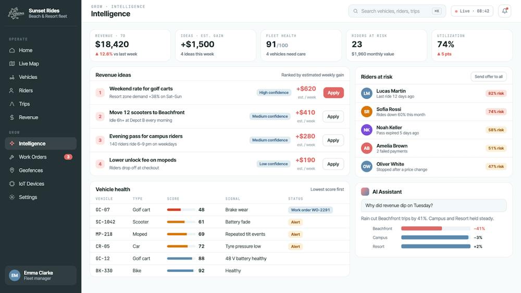Apply the Move 12 scooters idea
Image resolution: width=521 pixels, height=293 pixels.
coord(333,117)
